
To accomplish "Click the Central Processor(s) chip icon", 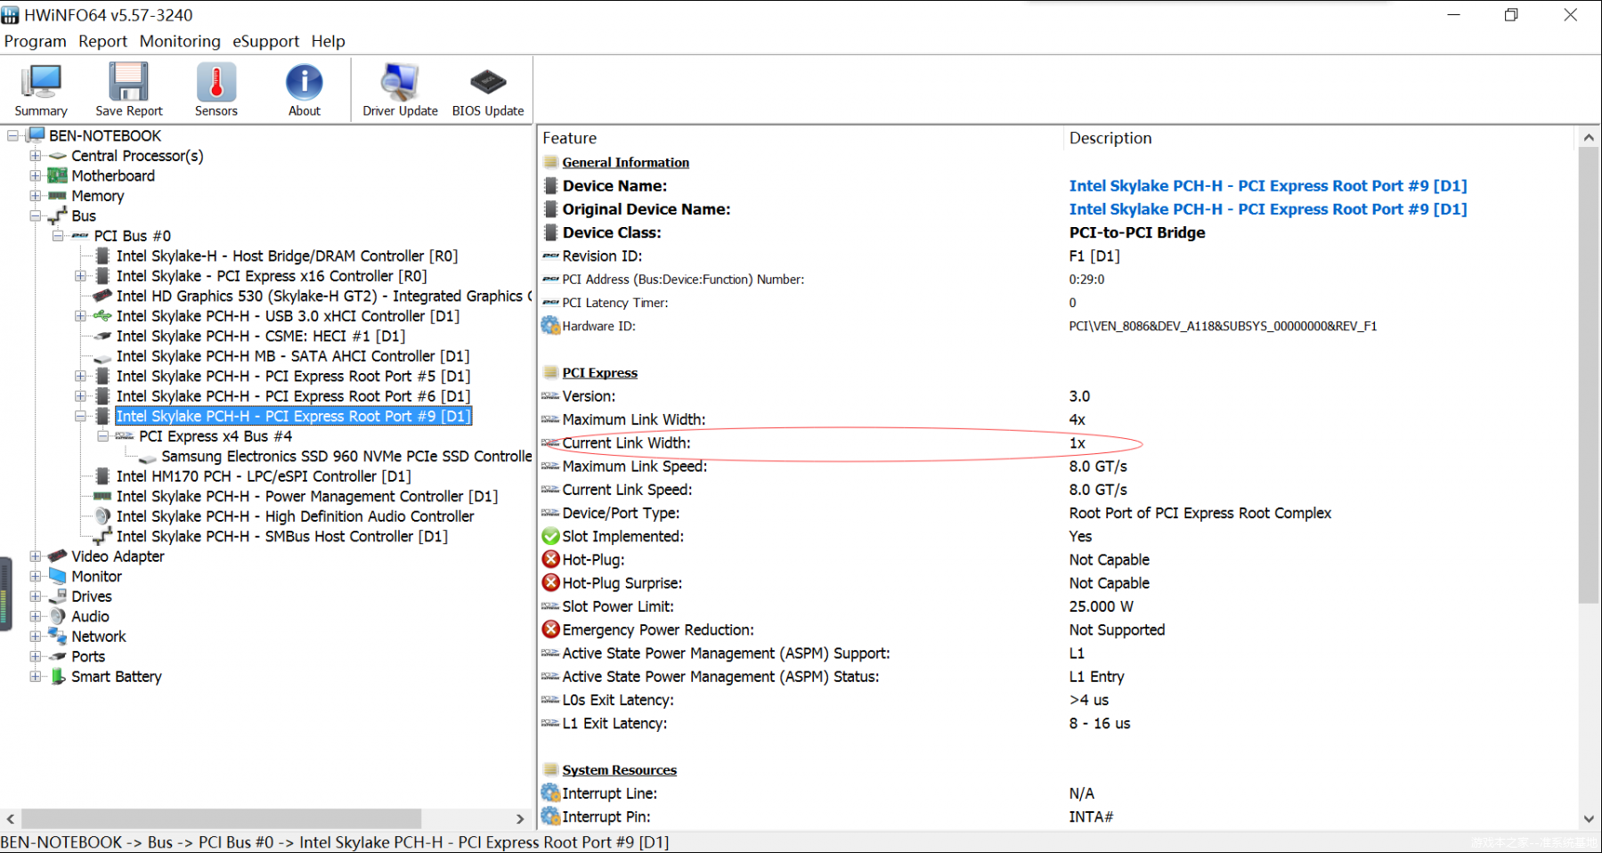I will pos(58,156).
